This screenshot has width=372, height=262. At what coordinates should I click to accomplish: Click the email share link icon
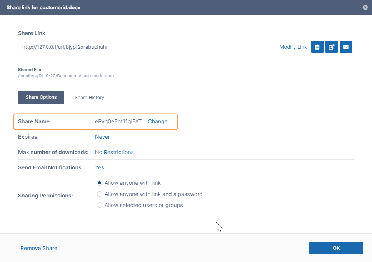(x=346, y=47)
